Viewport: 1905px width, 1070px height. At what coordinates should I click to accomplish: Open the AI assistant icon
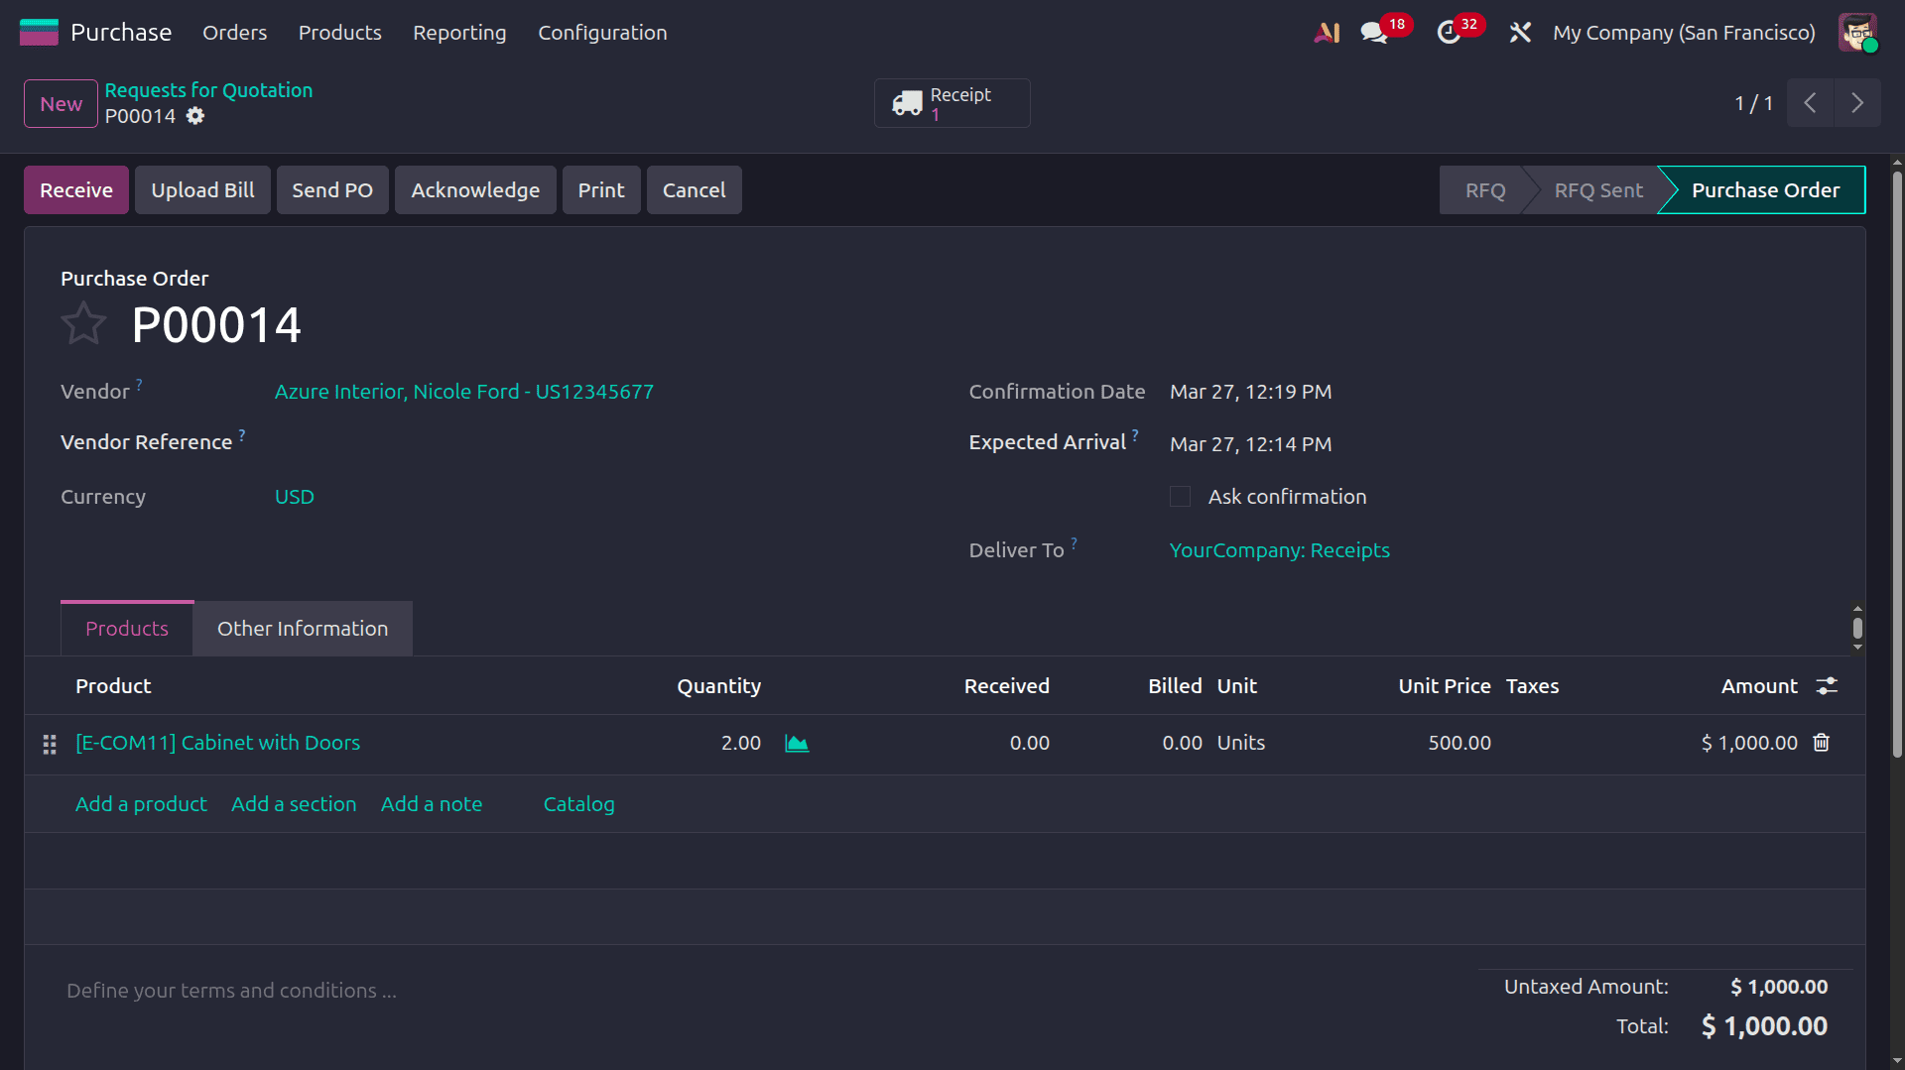1327,32
